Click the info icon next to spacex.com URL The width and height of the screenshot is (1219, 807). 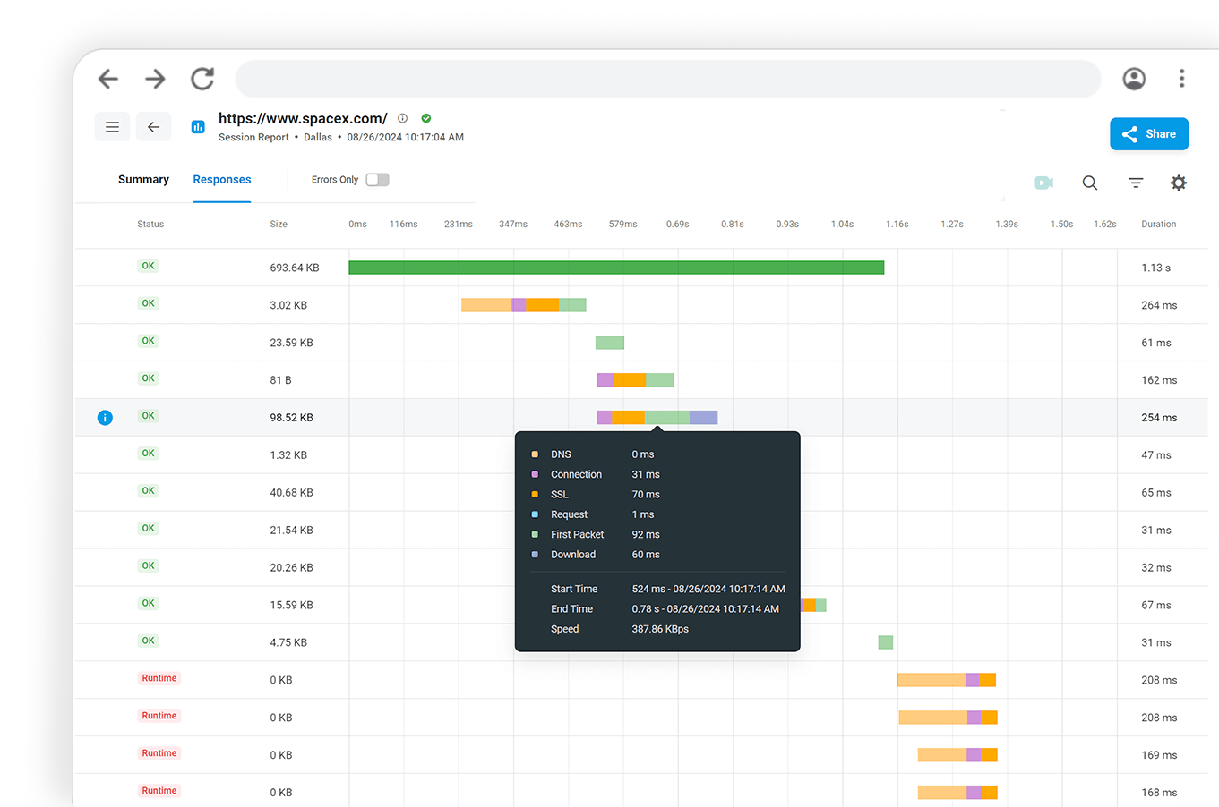(x=402, y=117)
